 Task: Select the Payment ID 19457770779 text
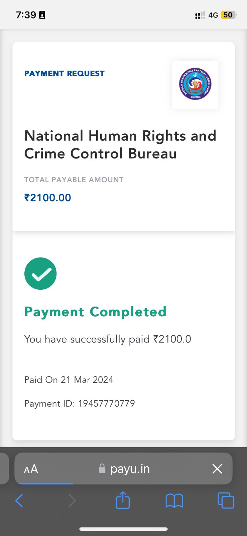tap(80, 403)
